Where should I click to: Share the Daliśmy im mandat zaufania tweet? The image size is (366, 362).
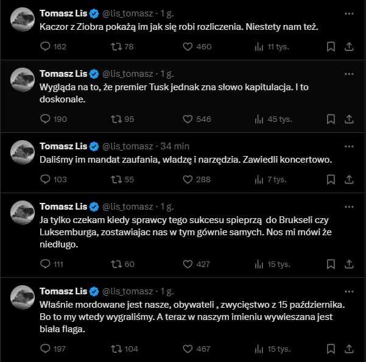pyautogui.click(x=349, y=179)
